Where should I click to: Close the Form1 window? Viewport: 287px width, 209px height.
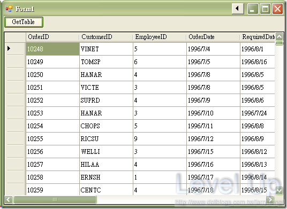click(x=278, y=9)
